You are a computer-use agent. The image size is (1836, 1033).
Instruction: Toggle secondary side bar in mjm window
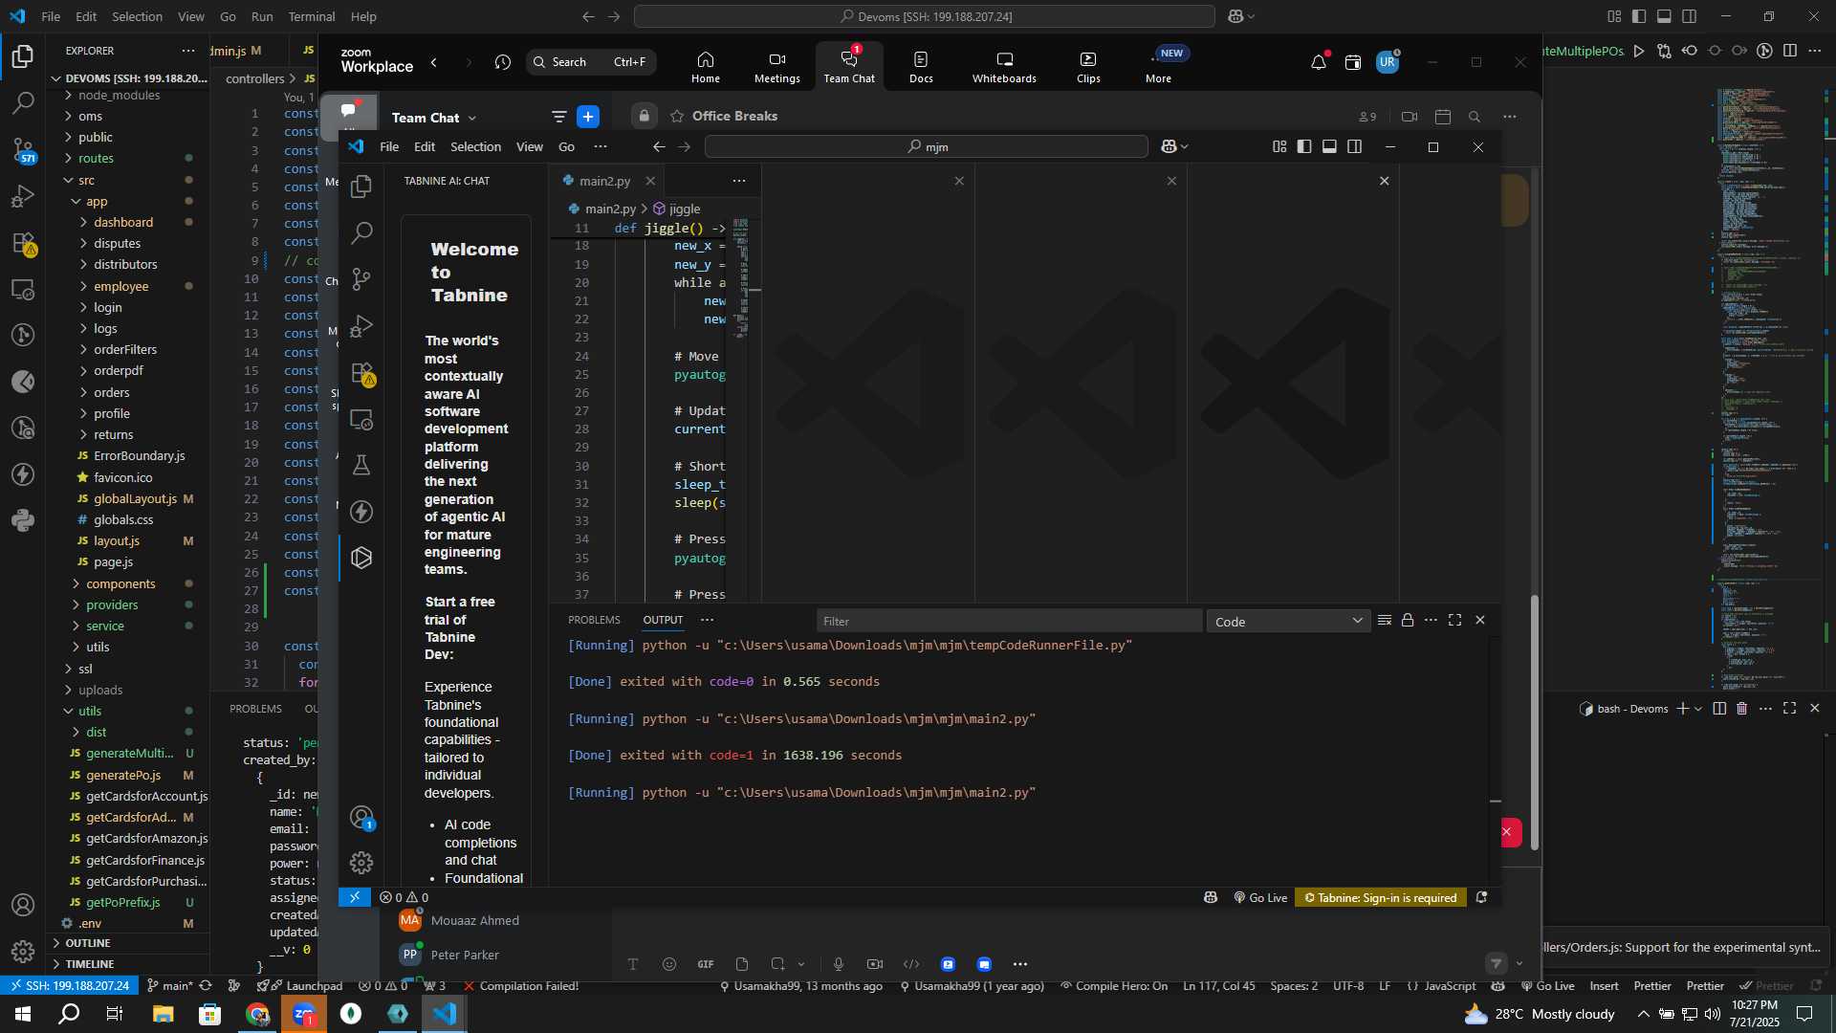coord(1354,146)
